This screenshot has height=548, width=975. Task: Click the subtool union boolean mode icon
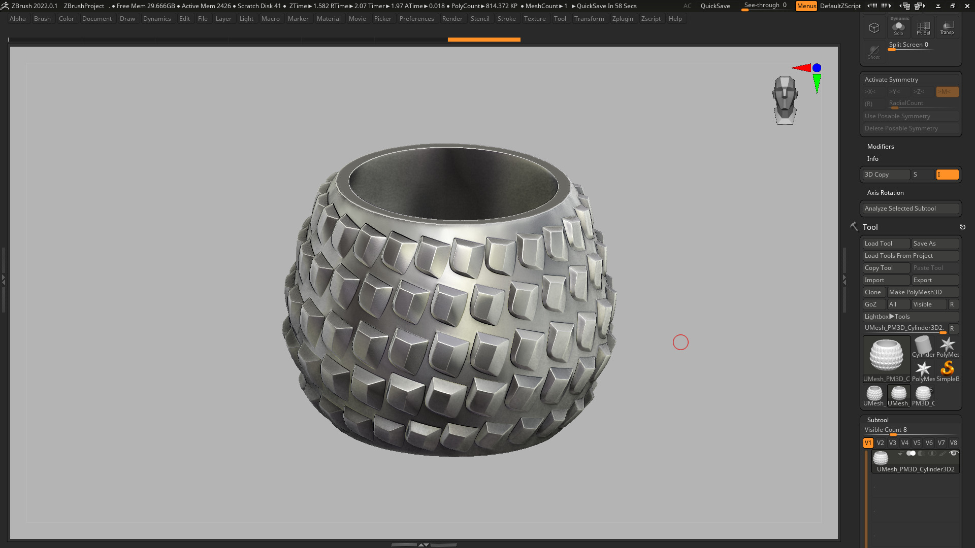coord(911,453)
